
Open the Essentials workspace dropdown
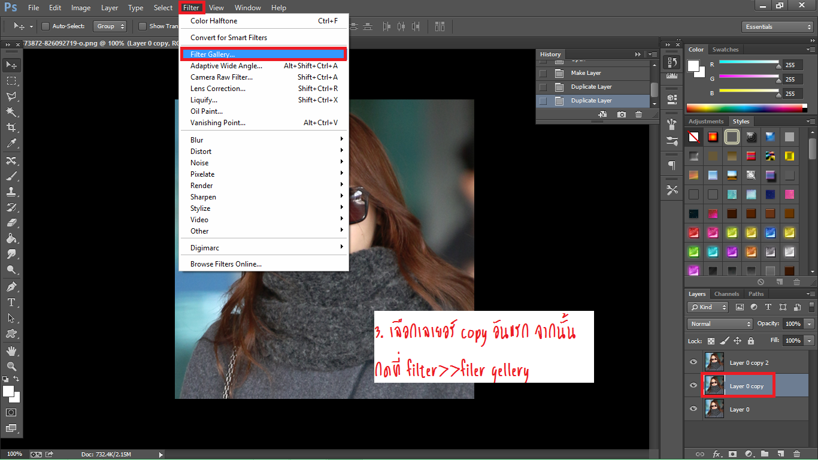[x=777, y=27]
